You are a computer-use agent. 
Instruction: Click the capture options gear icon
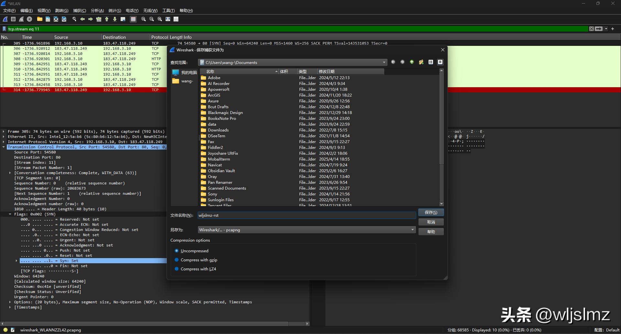pyautogui.click(x=29, y=19)
